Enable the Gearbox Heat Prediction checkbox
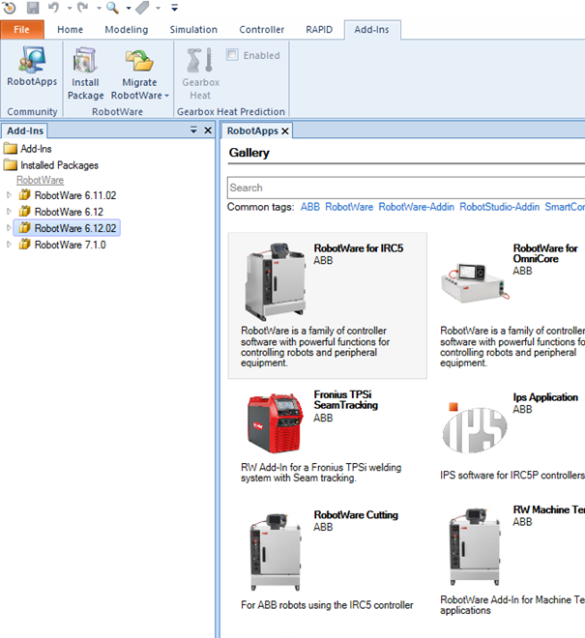 (232, 55)
